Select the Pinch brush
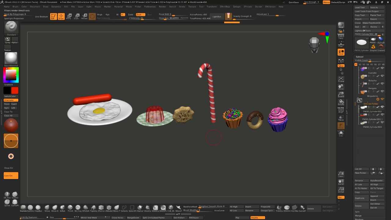The height and width of the screenshot is (220, 391). (70, 208)
